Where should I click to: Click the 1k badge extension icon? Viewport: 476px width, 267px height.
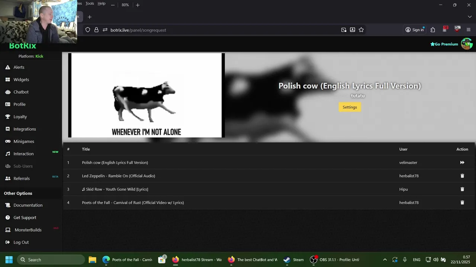(457, 29)
